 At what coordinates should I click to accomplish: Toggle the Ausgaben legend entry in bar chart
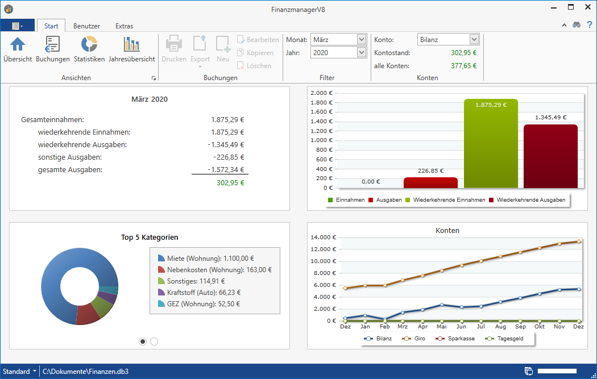pyautogui.click(x=385, y=200)
